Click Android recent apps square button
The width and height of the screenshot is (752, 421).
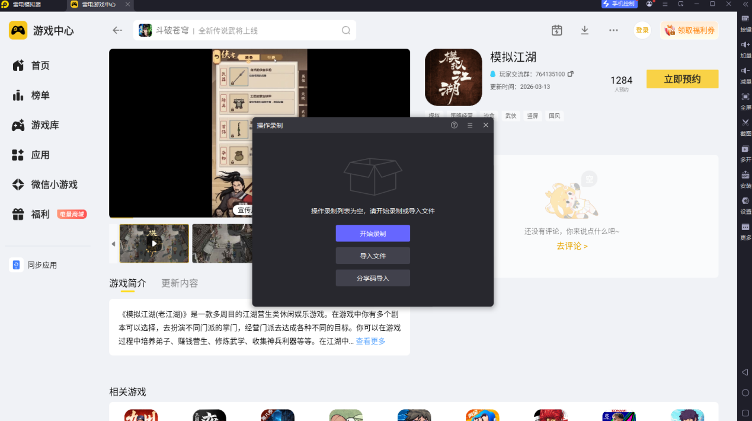click(745, 413)
